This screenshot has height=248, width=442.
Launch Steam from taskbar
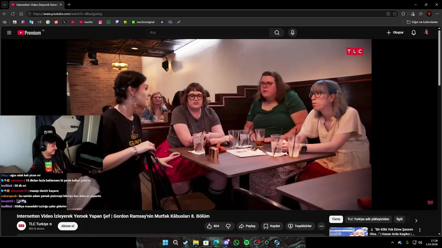click(x=185, y=242)
